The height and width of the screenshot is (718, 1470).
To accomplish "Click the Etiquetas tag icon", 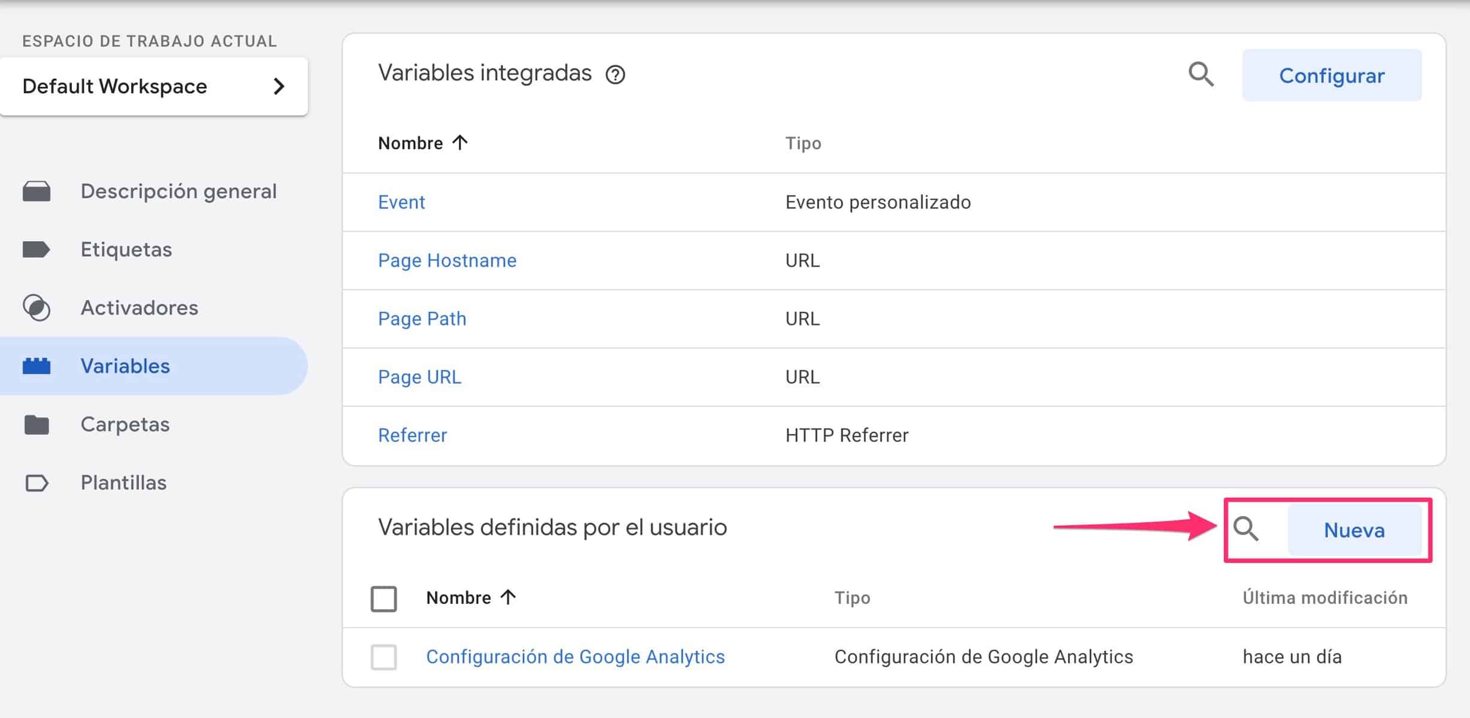I will click(x=36, y=250).
